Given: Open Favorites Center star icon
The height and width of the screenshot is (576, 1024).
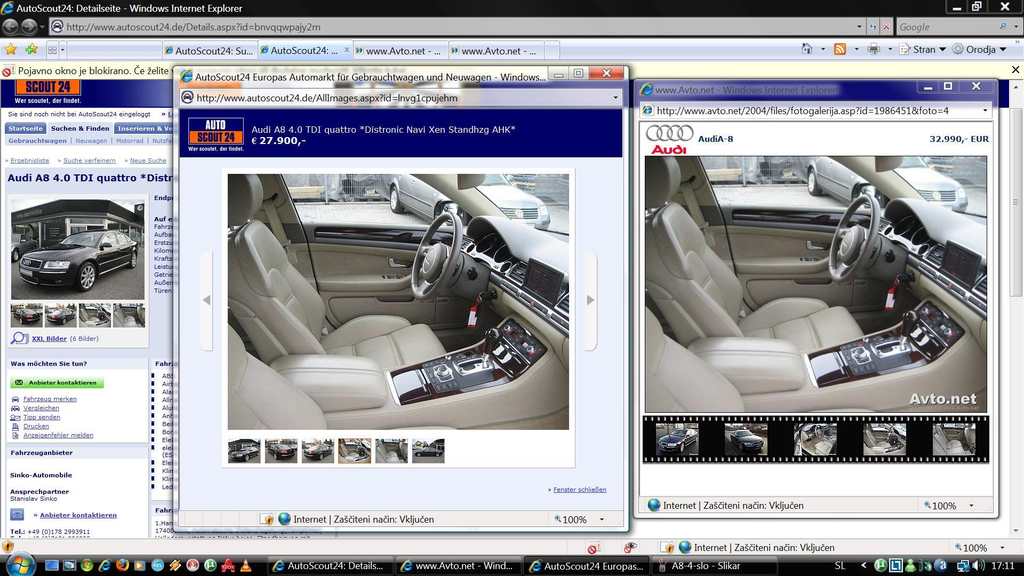Looking at the screenshot, I should 11,50.
